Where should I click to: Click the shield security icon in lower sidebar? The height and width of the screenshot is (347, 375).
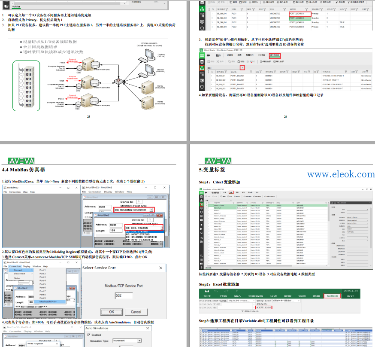202,87
